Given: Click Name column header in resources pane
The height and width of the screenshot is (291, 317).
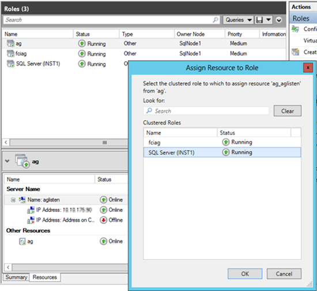Looking at the screenshot, I should [x=50, y=180].
